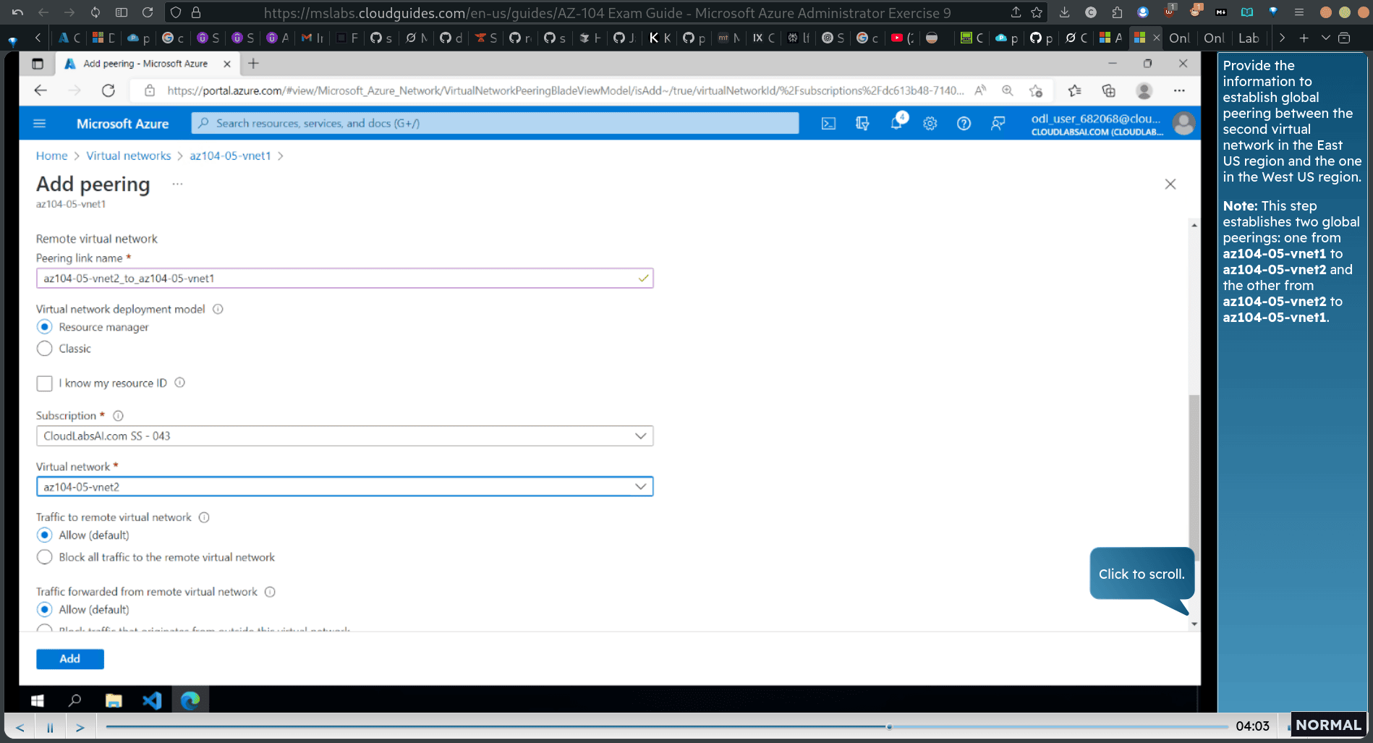The image size is (1373, 743).
Task: Expand outer browser tab list chevron
Action: [1325, 38]
